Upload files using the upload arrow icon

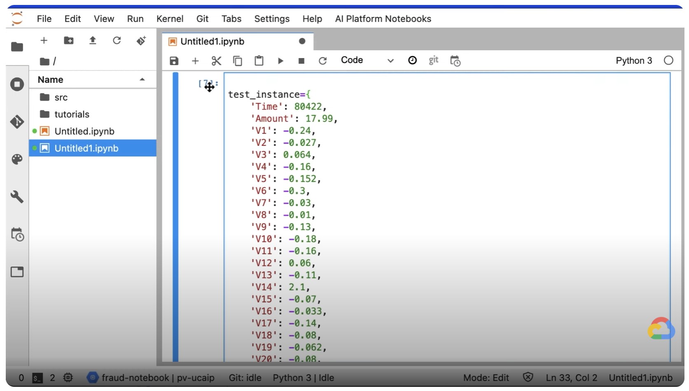click(93, 40)
